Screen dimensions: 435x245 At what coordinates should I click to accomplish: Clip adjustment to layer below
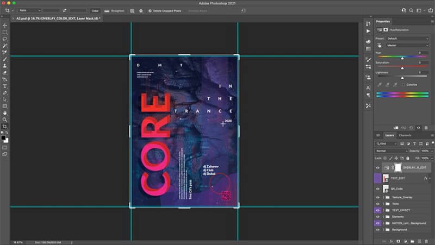tap(396, 128)
